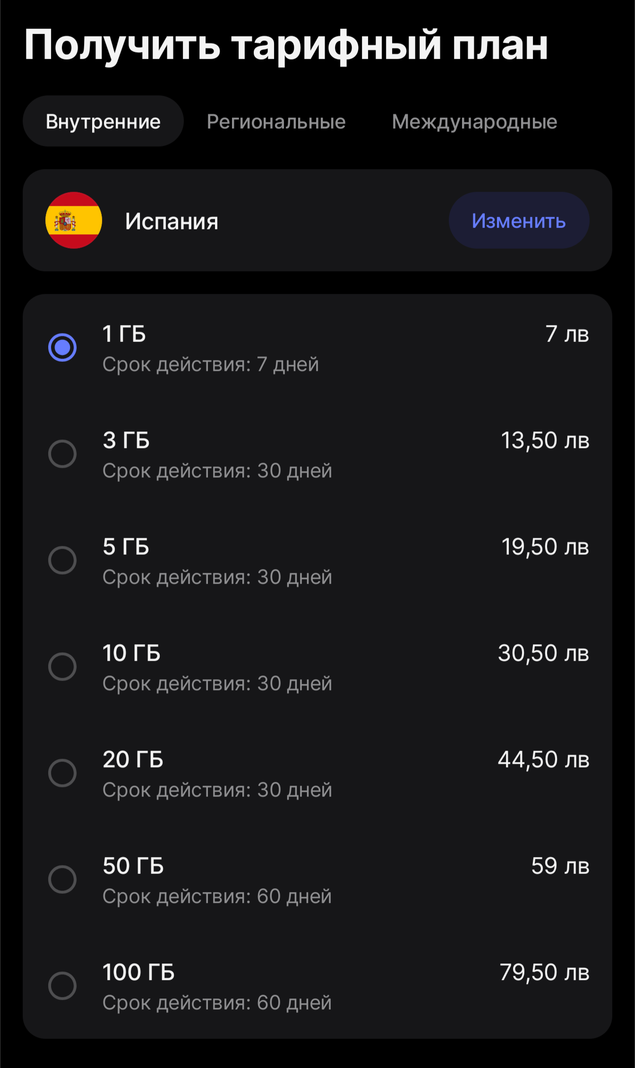Screen dimensions: 635x1068
Task: Tap the 19,50 лв price
Action: 545,547
